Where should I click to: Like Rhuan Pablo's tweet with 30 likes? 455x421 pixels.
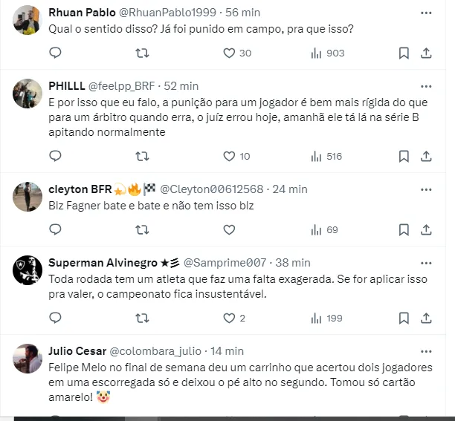point(230,53)
